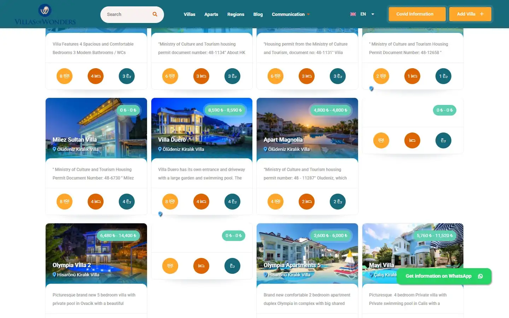Select the bed icon on Villa Duero card
509x318 pixels.
click(x=201, y=202)
